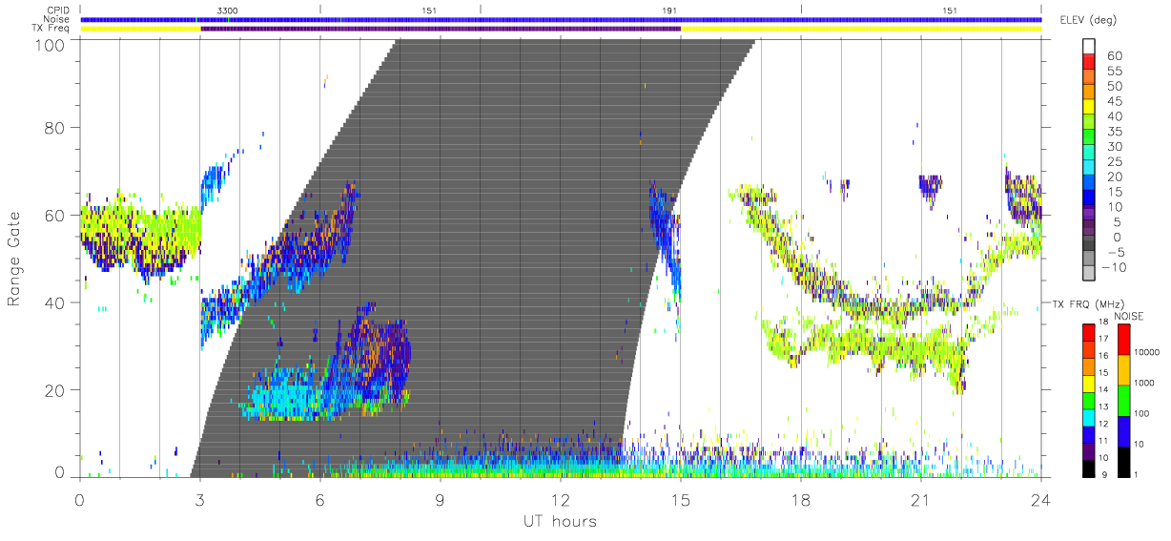Click the 9 tick label on UT hours axis
This screenshot has height=541, width=1171.
(440, 499)
